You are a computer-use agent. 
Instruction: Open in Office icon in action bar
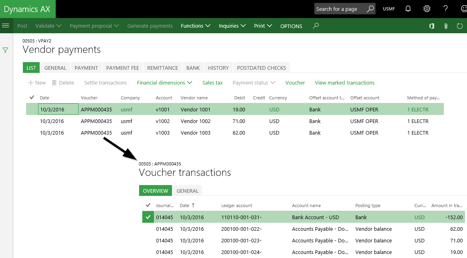432,26
